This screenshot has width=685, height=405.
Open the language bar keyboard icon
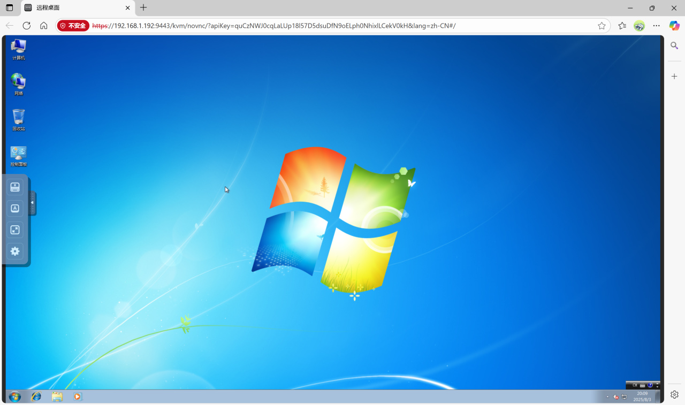tap(643, 385)
